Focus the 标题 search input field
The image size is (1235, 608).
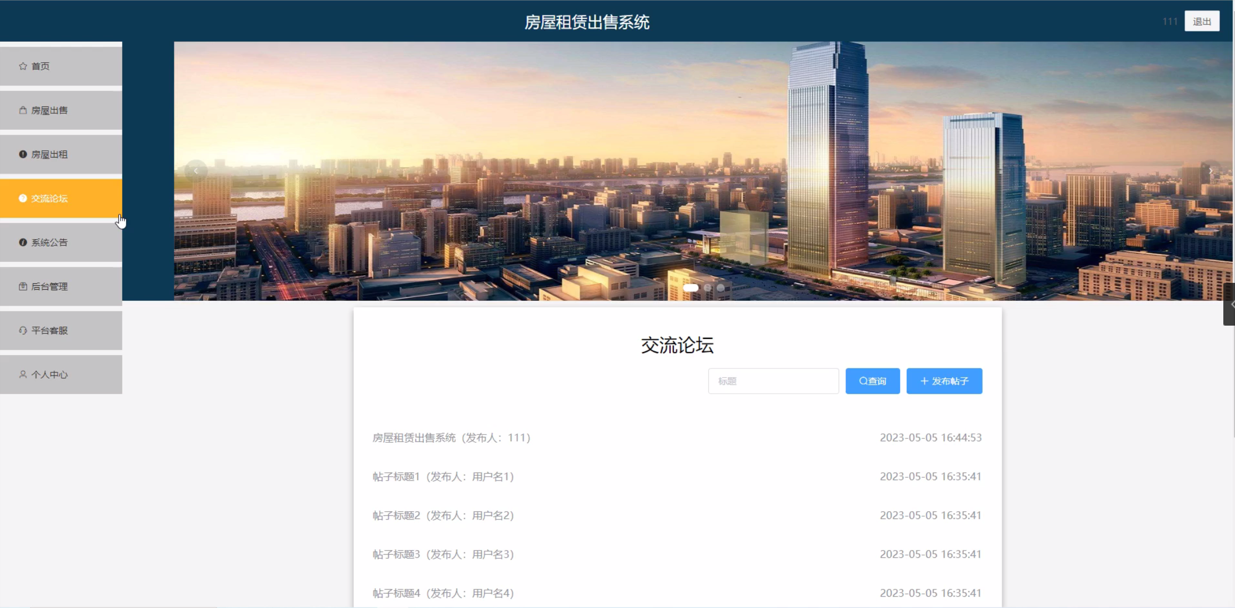tap(773, 381)
